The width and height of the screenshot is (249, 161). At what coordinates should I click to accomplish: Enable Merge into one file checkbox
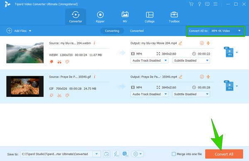point(174,154)
